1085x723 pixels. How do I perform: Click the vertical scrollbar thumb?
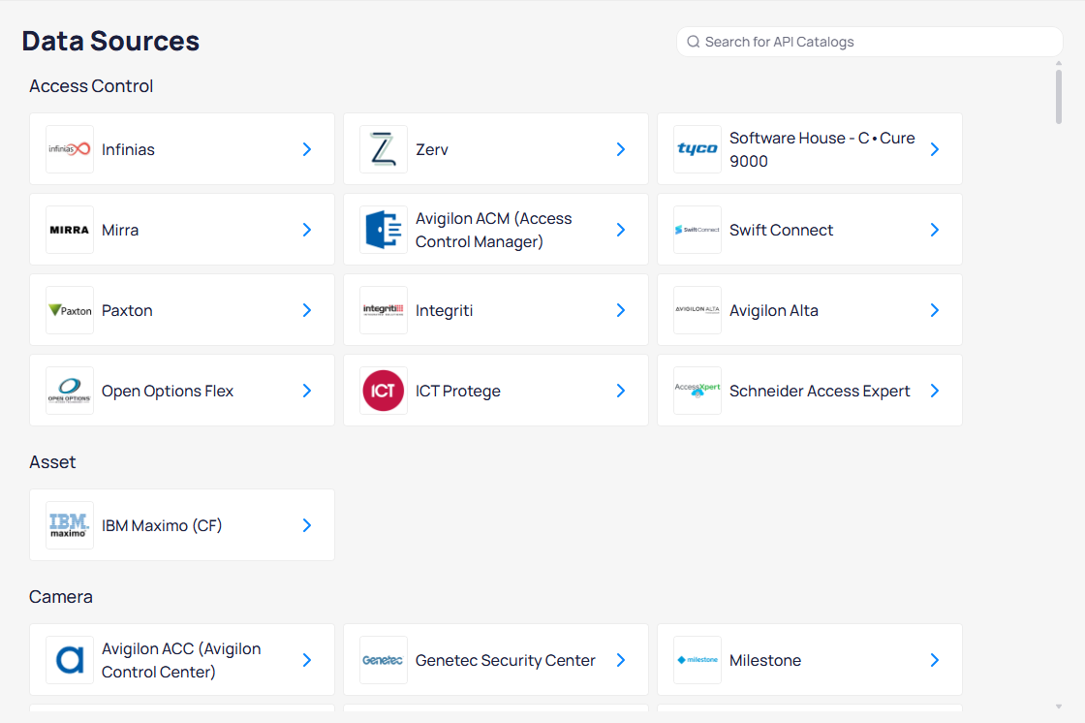pos(1059,96)
